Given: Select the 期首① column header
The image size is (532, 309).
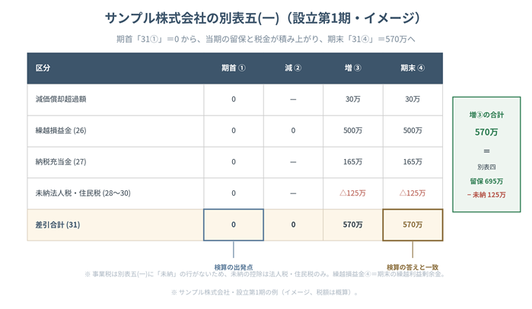Looking at the screenshot, I should coord(234,68).
